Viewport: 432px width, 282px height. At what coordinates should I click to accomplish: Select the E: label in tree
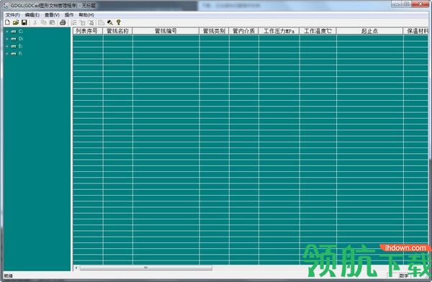click(21, 46)
